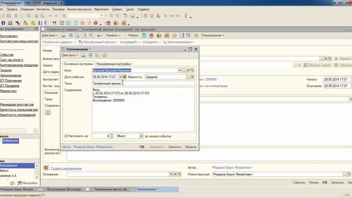Open the Средняя importance dropdown in header
The image size is (352, 198).
point(151,42)
